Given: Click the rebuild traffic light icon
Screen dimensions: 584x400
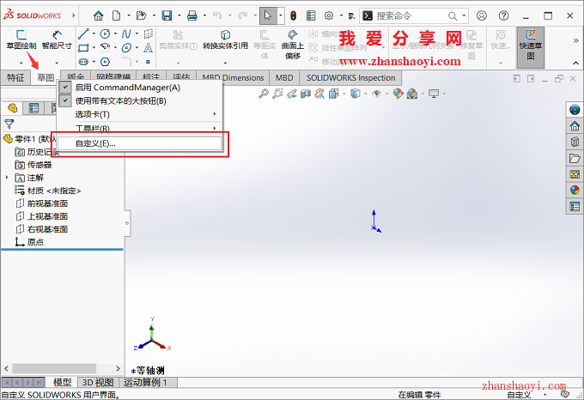Looking at the screenshot, I should tap(292, 15).
